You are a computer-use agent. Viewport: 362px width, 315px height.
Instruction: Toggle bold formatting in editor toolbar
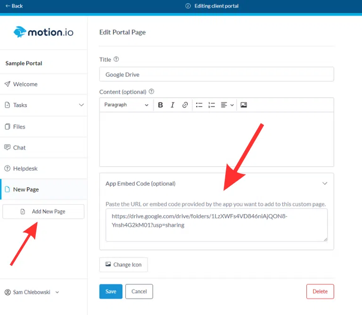[x=160, y=105]
